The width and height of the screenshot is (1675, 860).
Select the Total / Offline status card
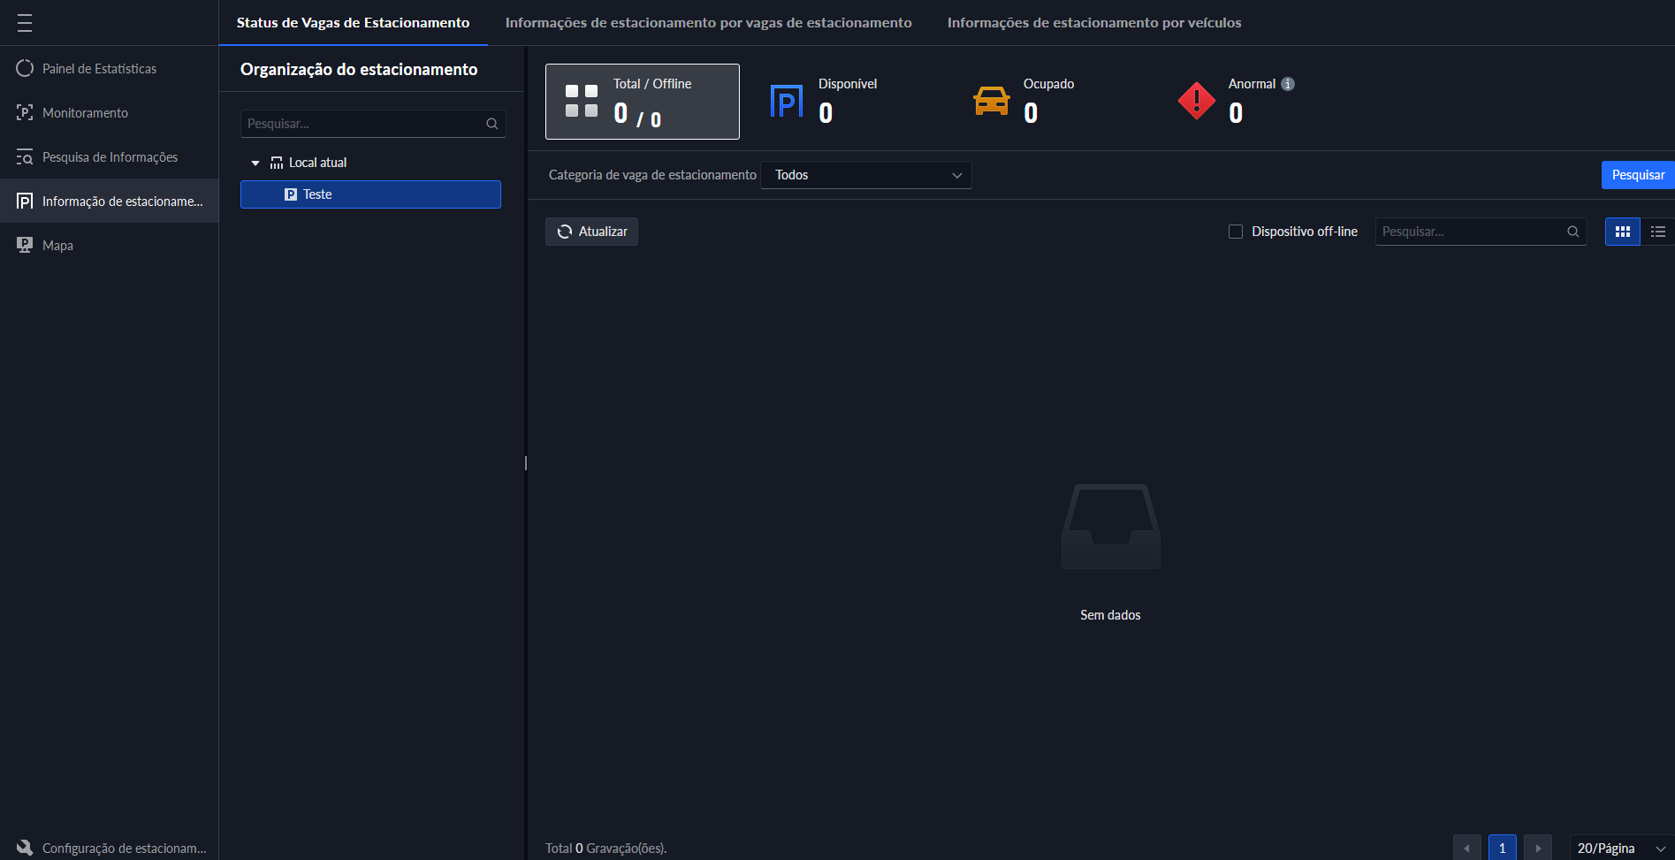[642, 102]
